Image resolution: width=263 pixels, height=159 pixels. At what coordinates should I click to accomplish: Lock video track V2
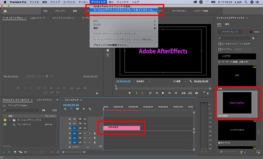click(69, 123)
